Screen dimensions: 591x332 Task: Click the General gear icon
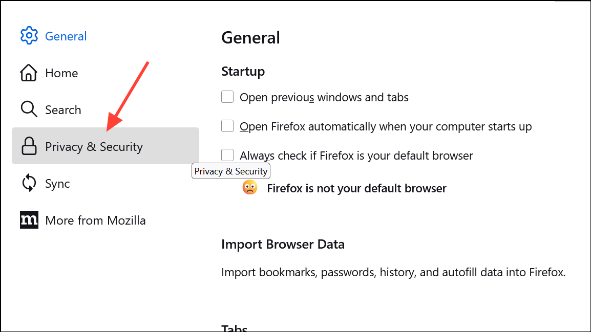[29, 36]
